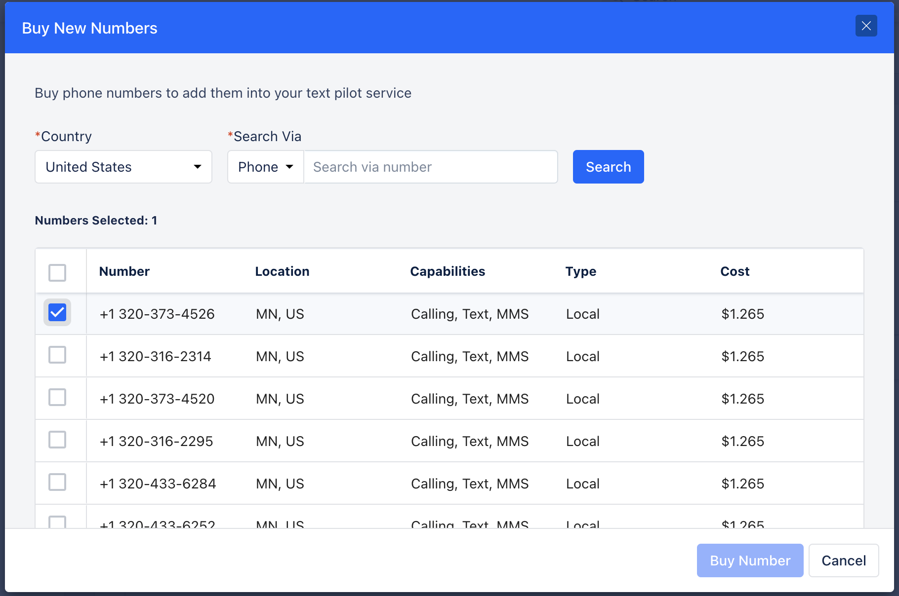
Task: Click MN, US location for +1 320-433-6284
Action: pos(280,484)
